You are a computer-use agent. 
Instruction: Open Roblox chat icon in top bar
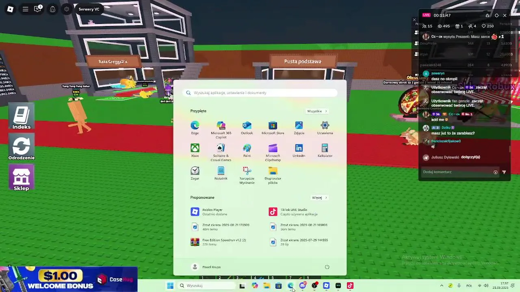[x=38, y=9]
